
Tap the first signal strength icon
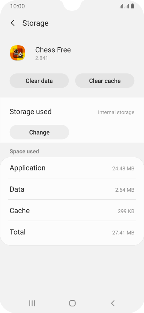[121, 6]
